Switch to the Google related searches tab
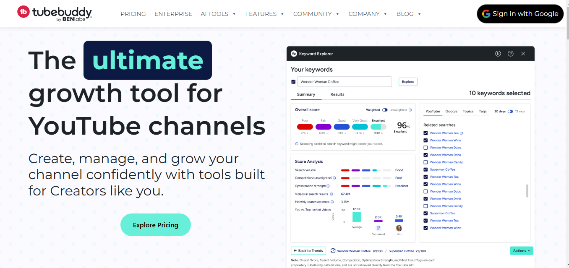 (452, 112)
